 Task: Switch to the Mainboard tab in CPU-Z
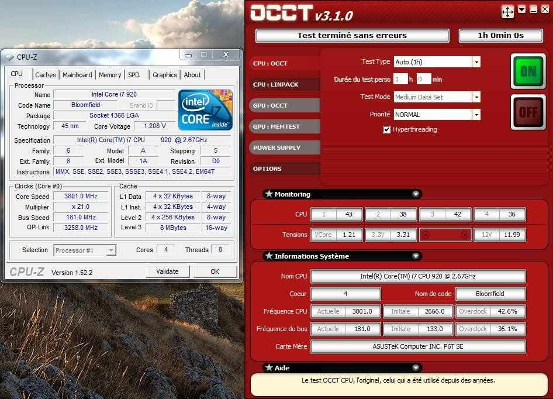[77, 75]
